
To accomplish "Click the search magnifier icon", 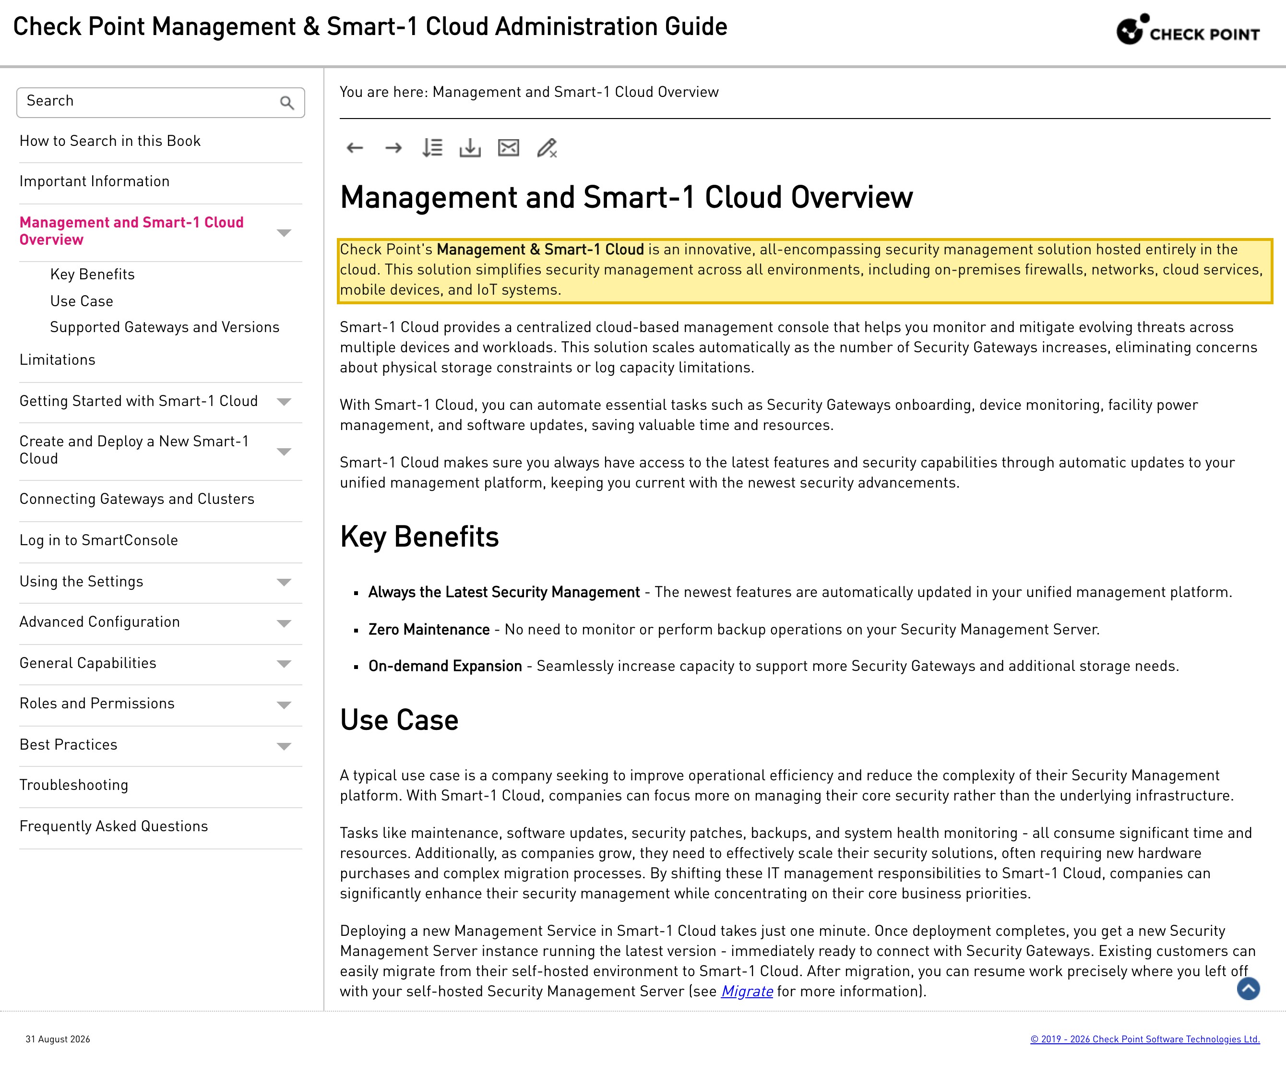I will pyautogui.click(x=286, y=103).
